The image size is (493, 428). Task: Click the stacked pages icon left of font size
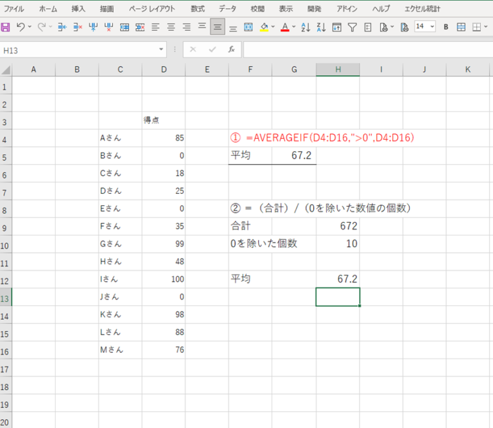pos(404,28)
